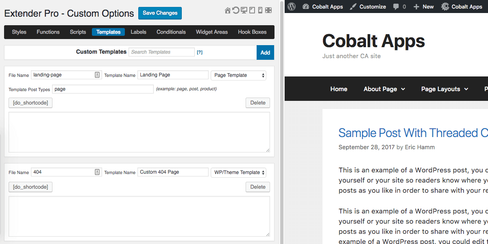This screenshot has width=488, height=244.
Task: Click the comments bubble icon
Action: point(396,7)
